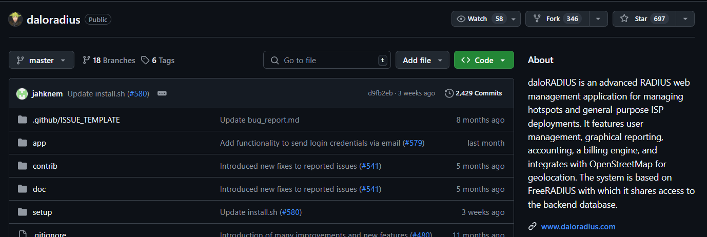Open #580 link in setup row
The height and width of the screenshot is (237, 707).
tap(290, 212)
